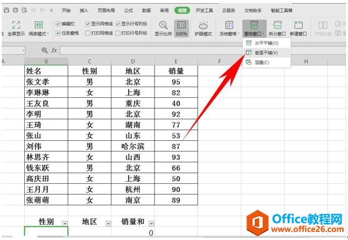Click the cell with value 95
The width and height of the screenshot is (348, 240).
click(176, 82)
